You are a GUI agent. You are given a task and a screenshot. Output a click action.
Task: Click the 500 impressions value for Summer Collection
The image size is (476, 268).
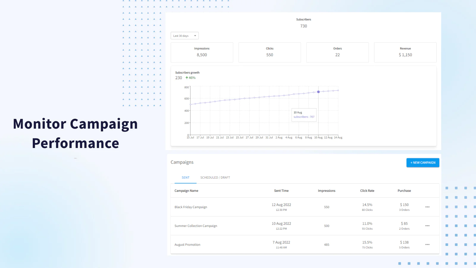327,226
